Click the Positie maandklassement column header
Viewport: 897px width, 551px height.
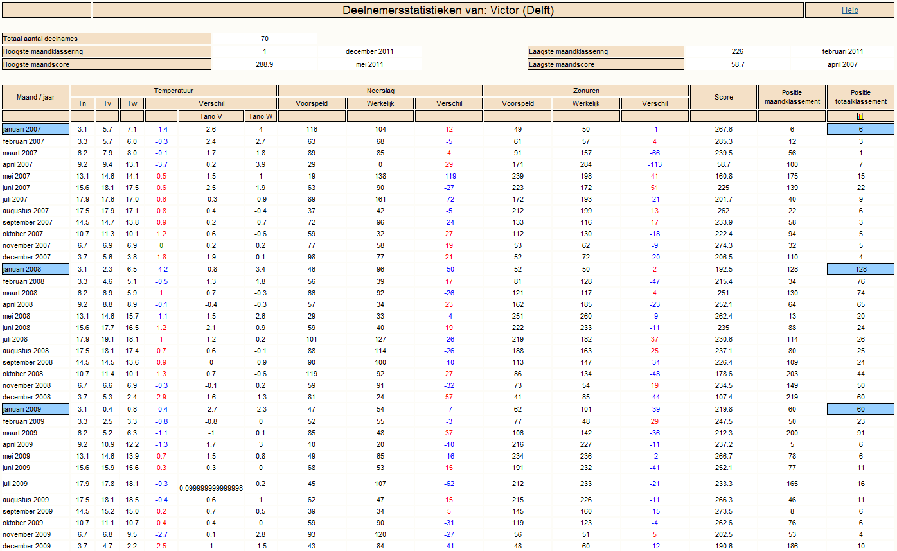click(792, 97)
